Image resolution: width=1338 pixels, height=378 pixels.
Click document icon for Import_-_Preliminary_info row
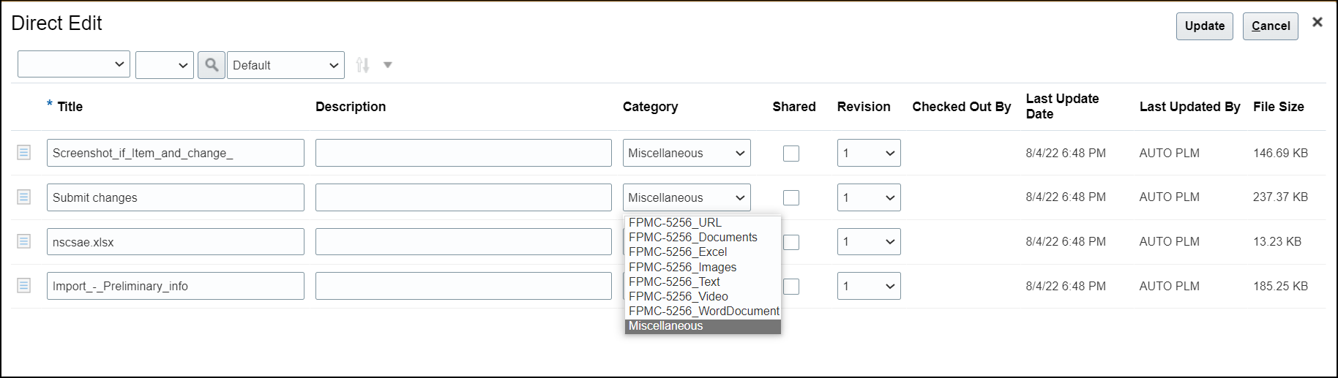24,286
